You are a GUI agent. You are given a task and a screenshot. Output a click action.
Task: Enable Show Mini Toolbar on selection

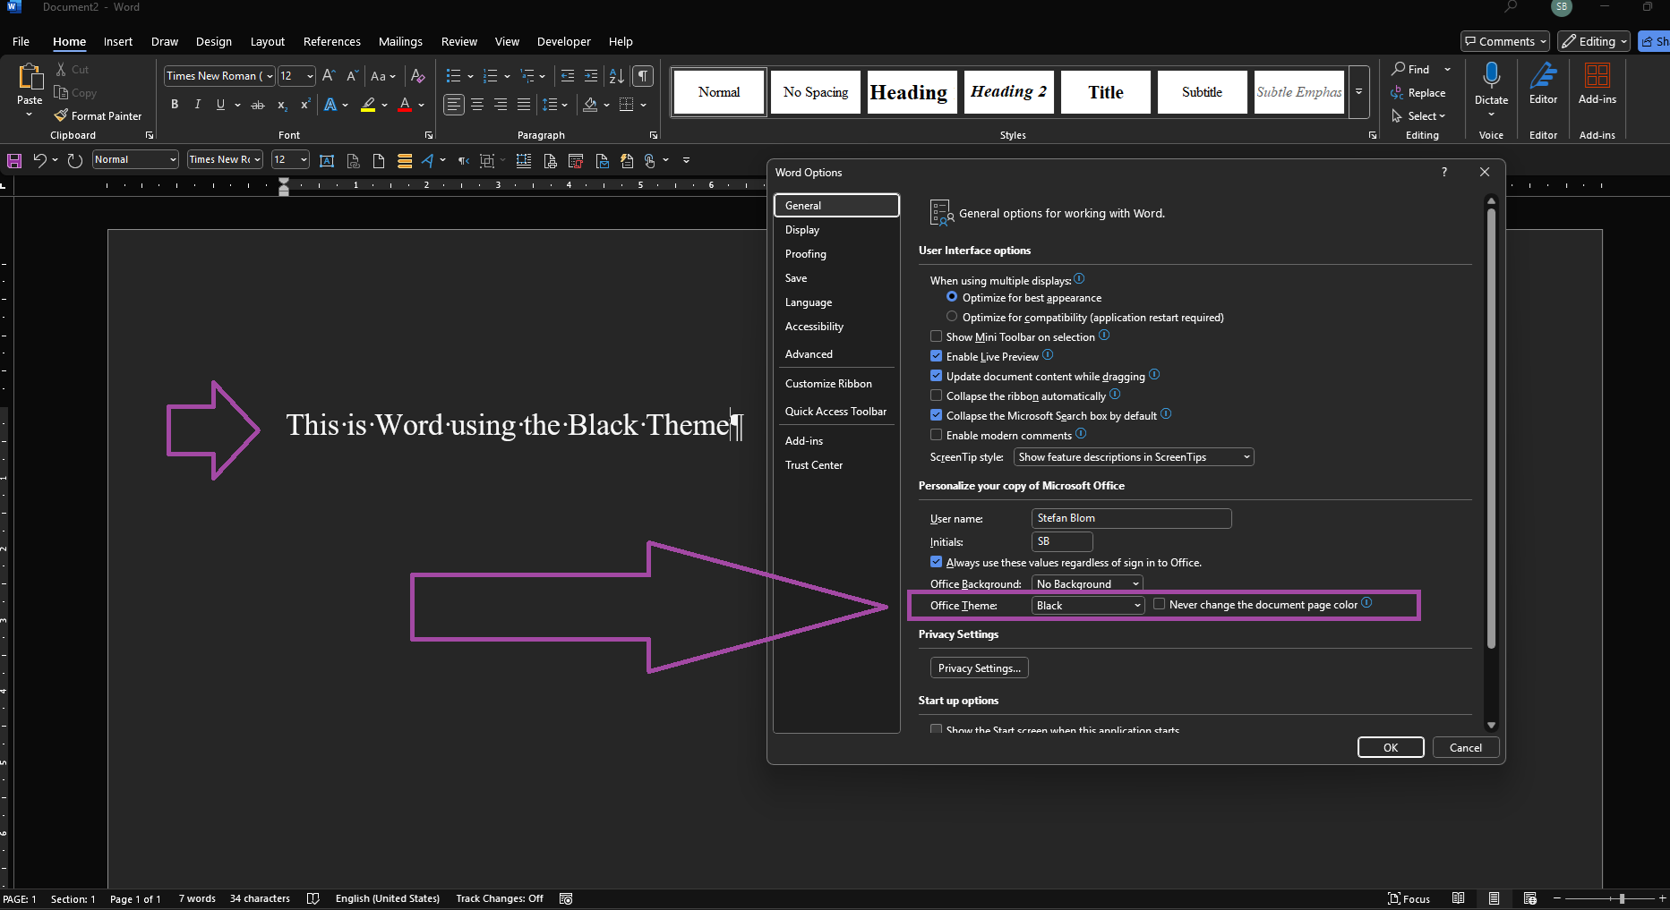coord(936,336)
